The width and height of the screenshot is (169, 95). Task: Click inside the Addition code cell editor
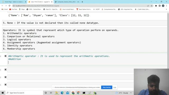point(87,59)
